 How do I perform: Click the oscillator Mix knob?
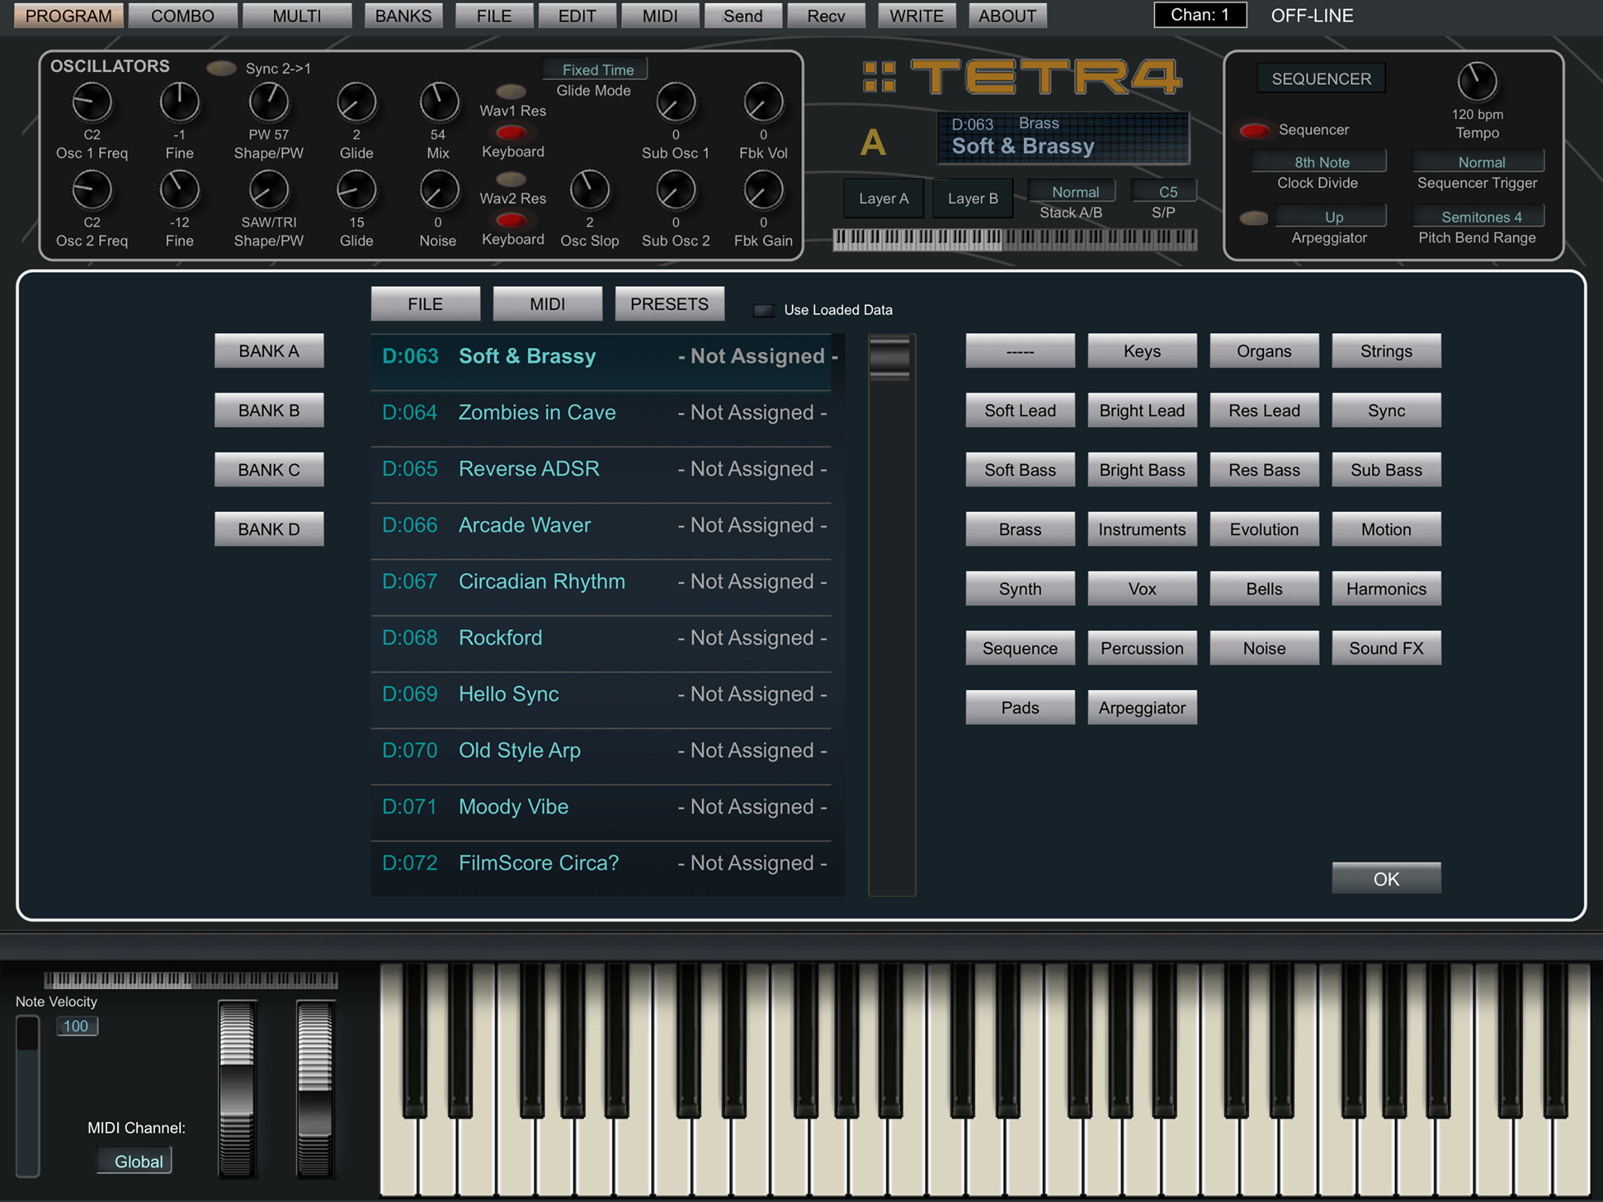click(x=438, y=102)
